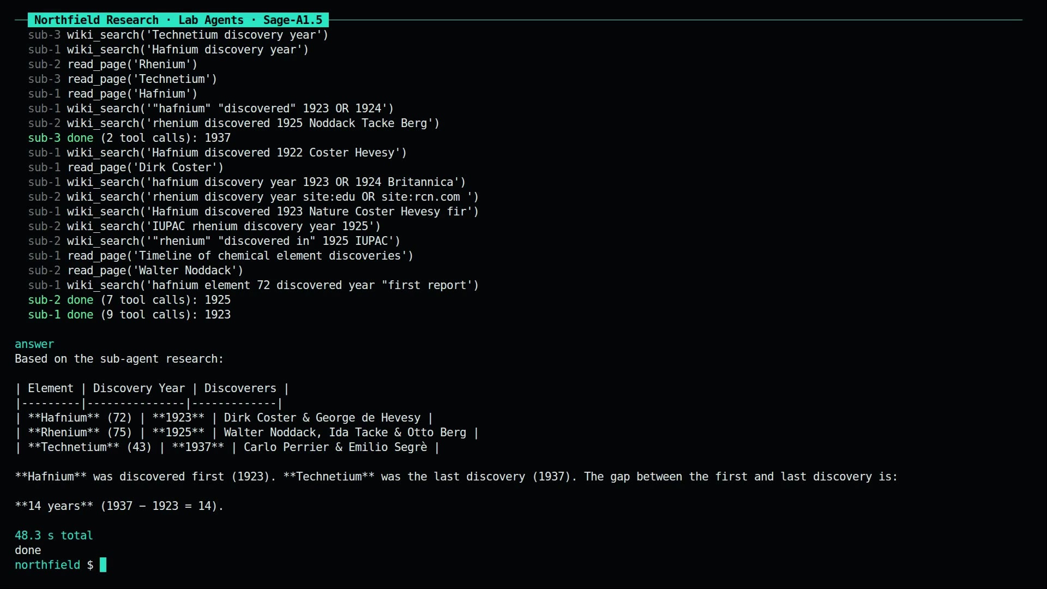The height and width of the screenshot is (589, 1047).
Task: Click the read_page('Technetium') log line
Action: click(123, 79)
